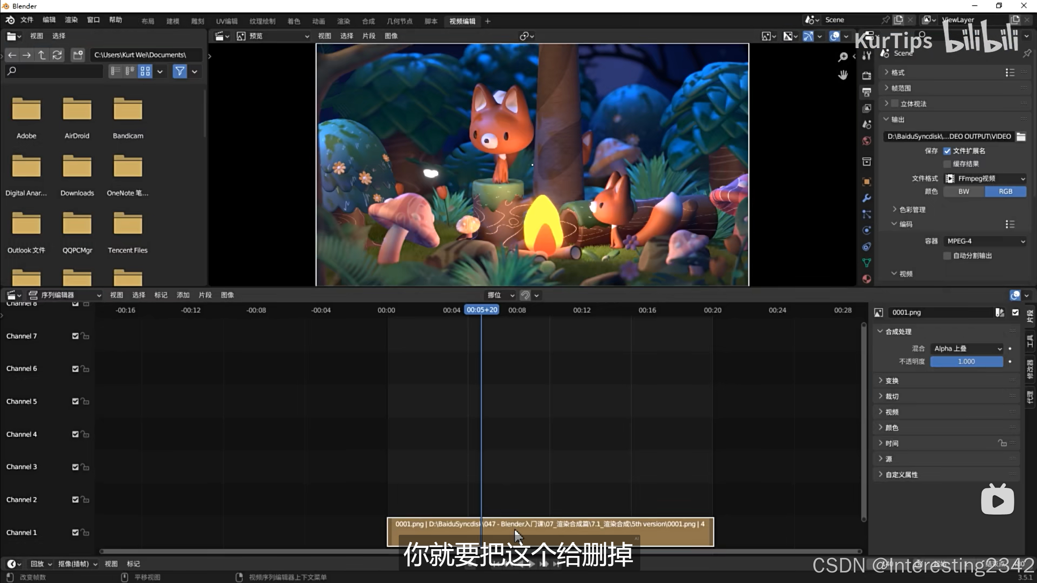This screenshot has height=583, width=1037.
Task: Open the Add (添加) sequencer menu
Action: click(x=183, y=295)
